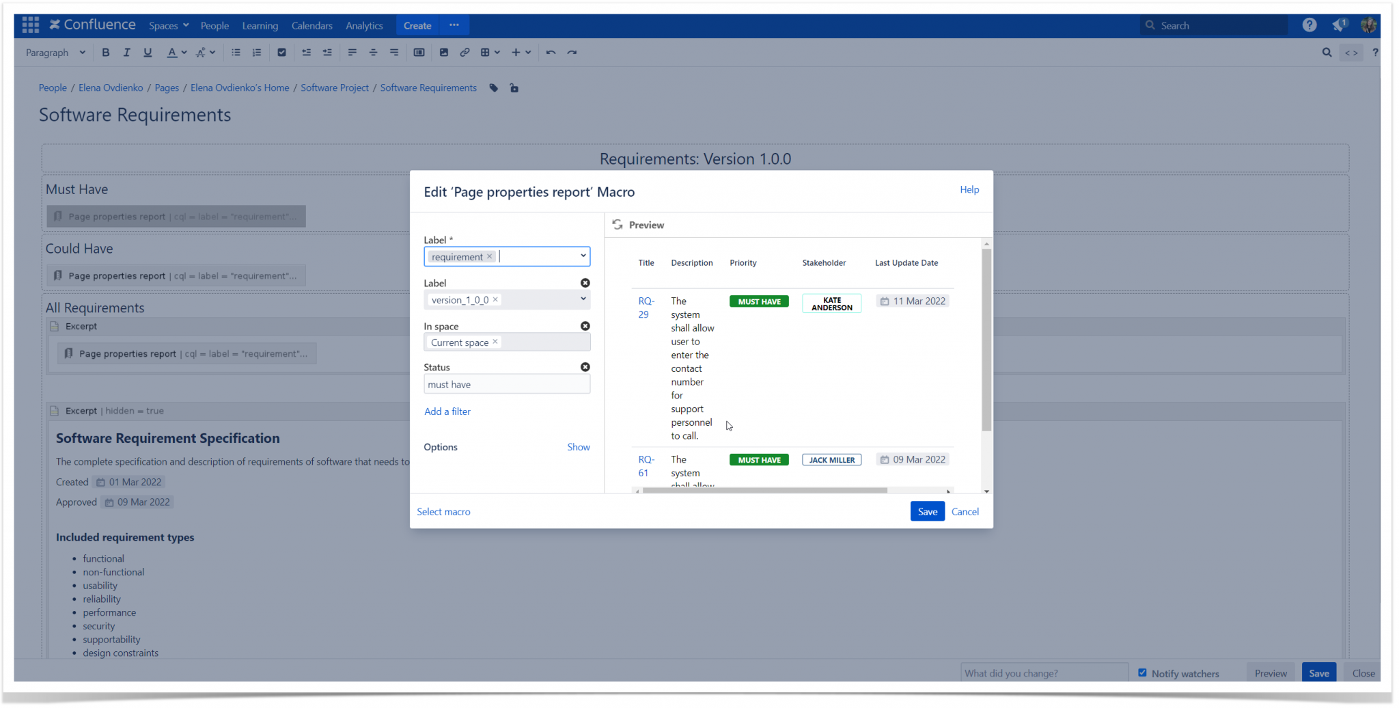Insert a link
The height and width of the screenshot is (708, 1399).
click(465, 52)
